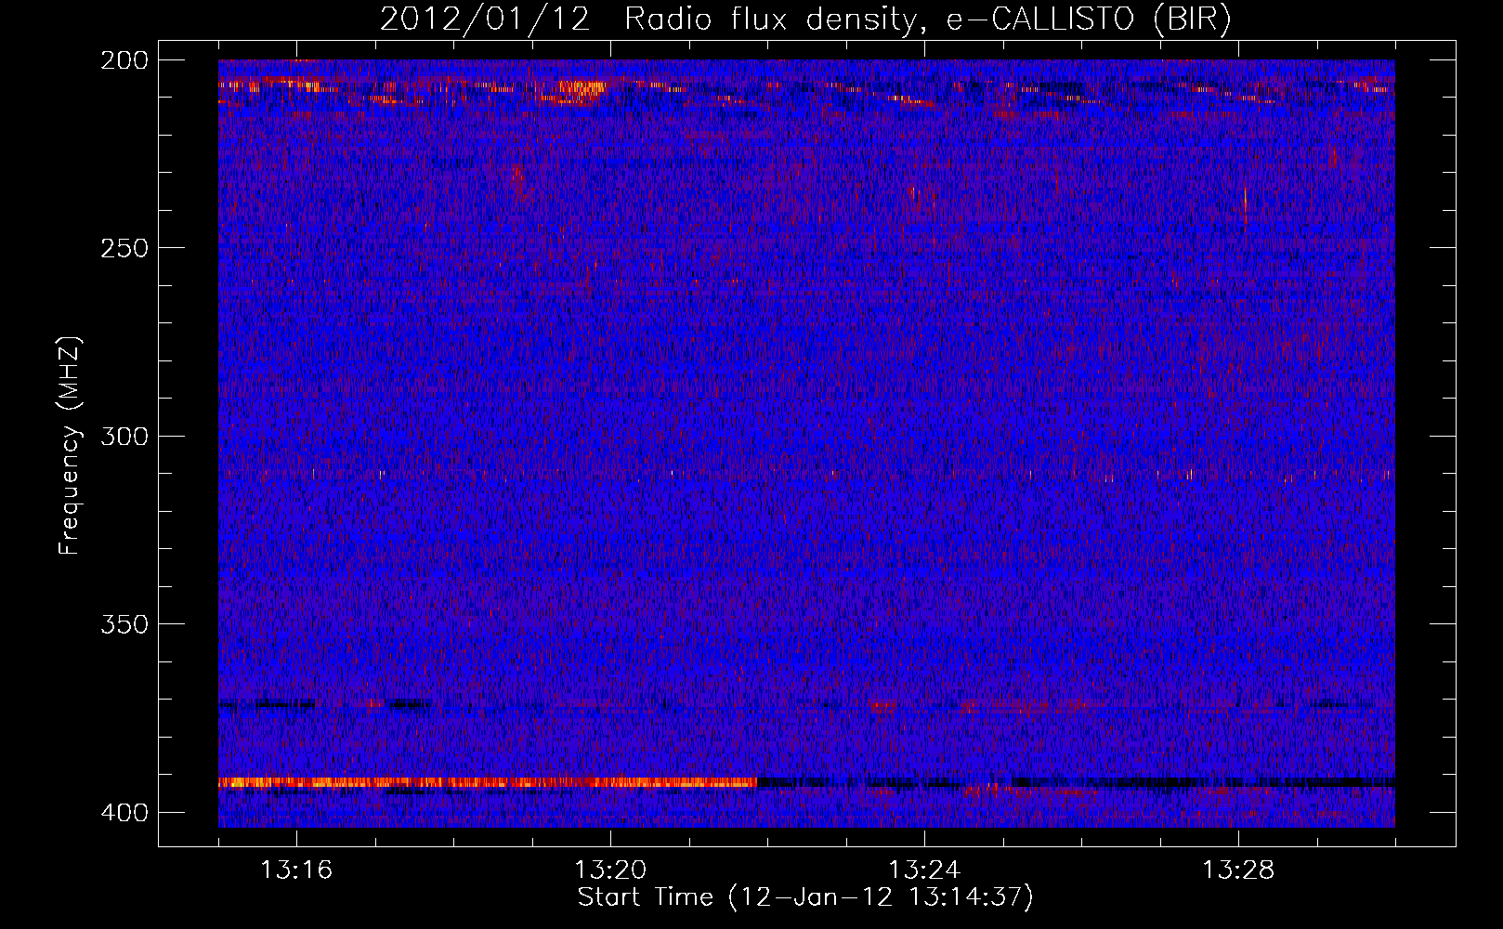Select the 'e-CALLISTO (BIR)' title text
1503x929 pixels.
[x=1089, y=20]
